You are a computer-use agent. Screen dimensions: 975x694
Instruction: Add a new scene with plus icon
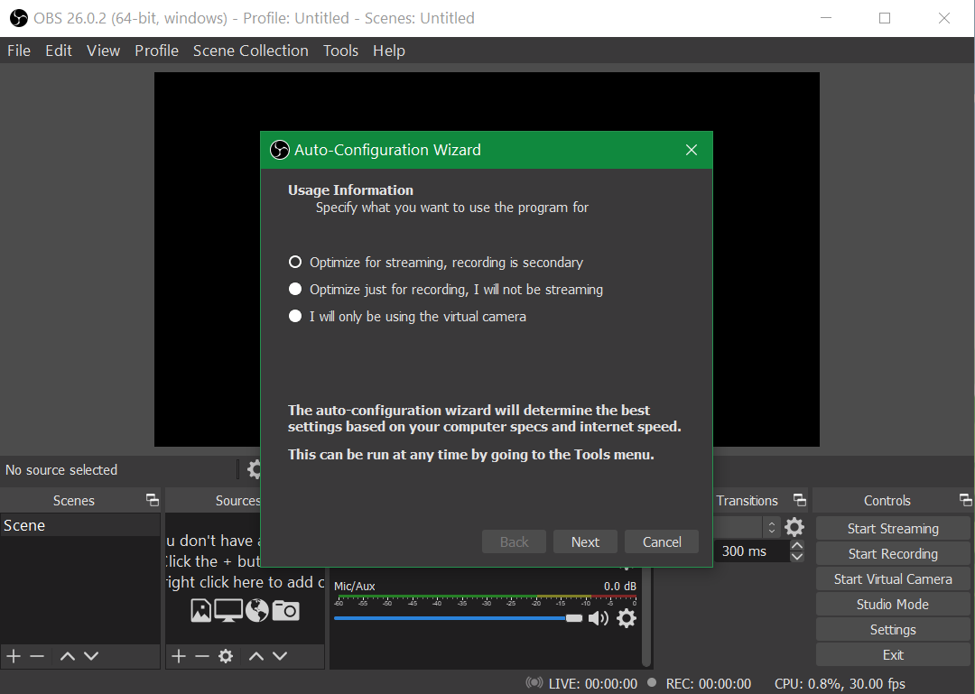14,655
